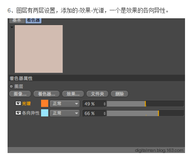Click the 66 % field stepper arrows

104,113
